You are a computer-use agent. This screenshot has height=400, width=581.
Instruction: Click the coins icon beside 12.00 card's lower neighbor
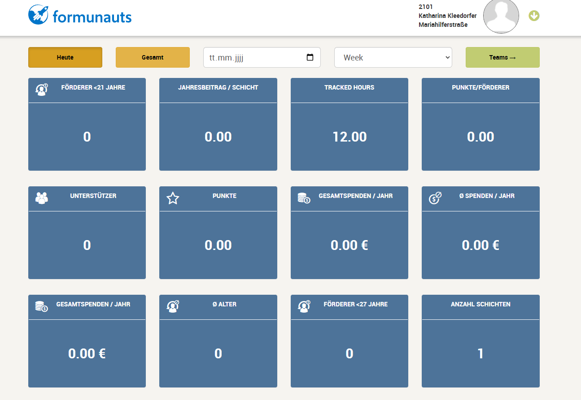[304, 198]
